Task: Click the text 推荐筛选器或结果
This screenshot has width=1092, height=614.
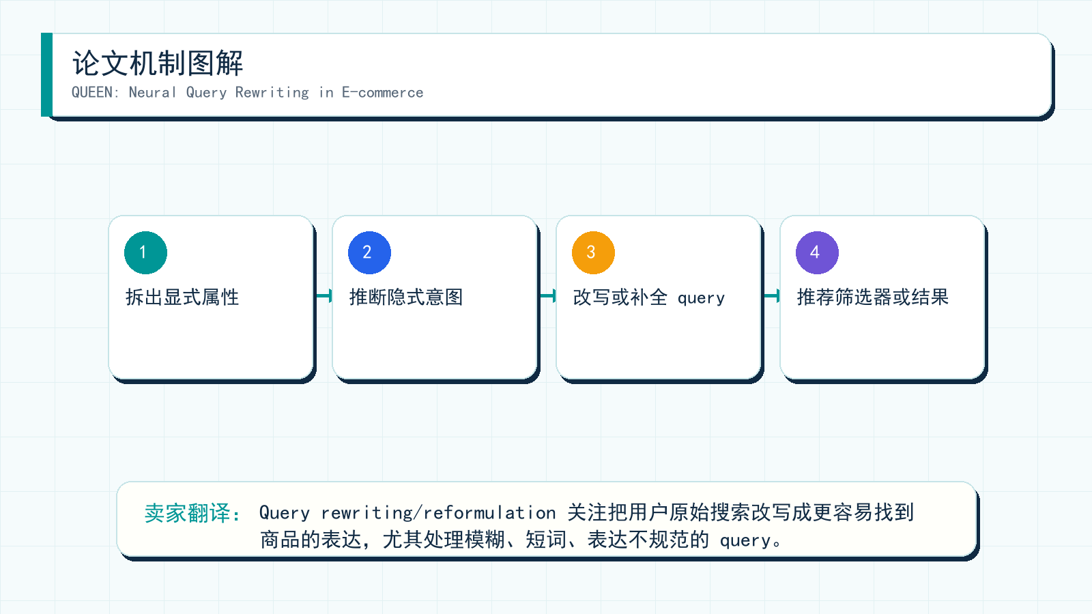Action: (x=873, y=297)
